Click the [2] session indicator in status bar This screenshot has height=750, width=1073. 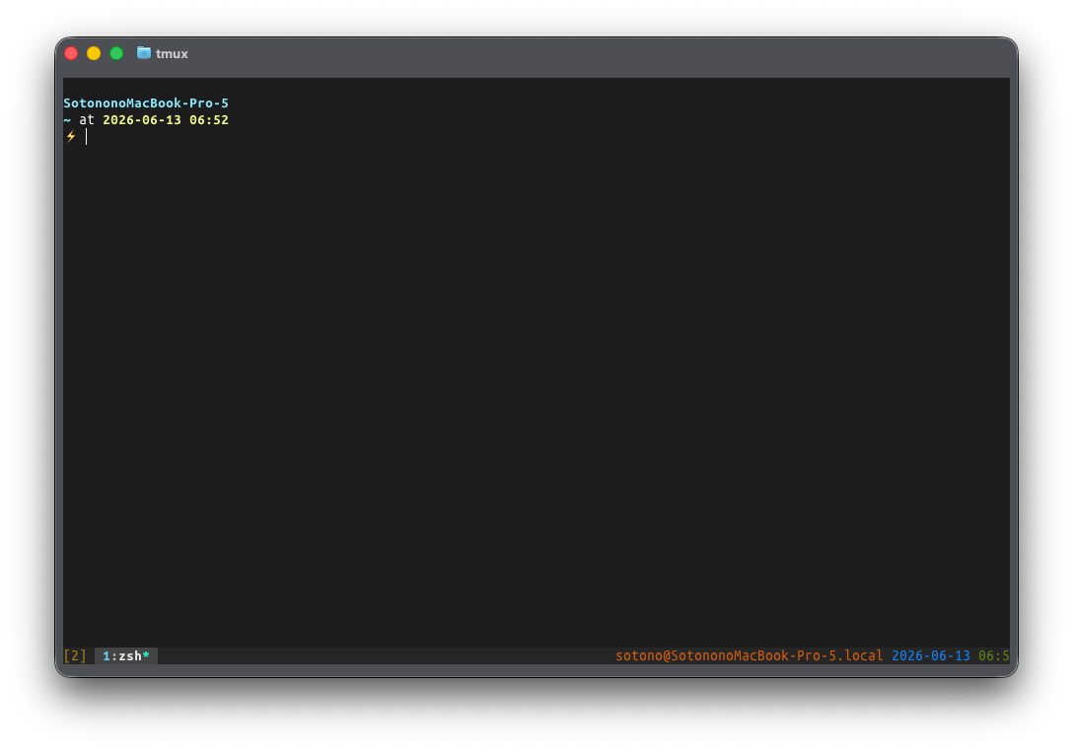pos(75,655)
